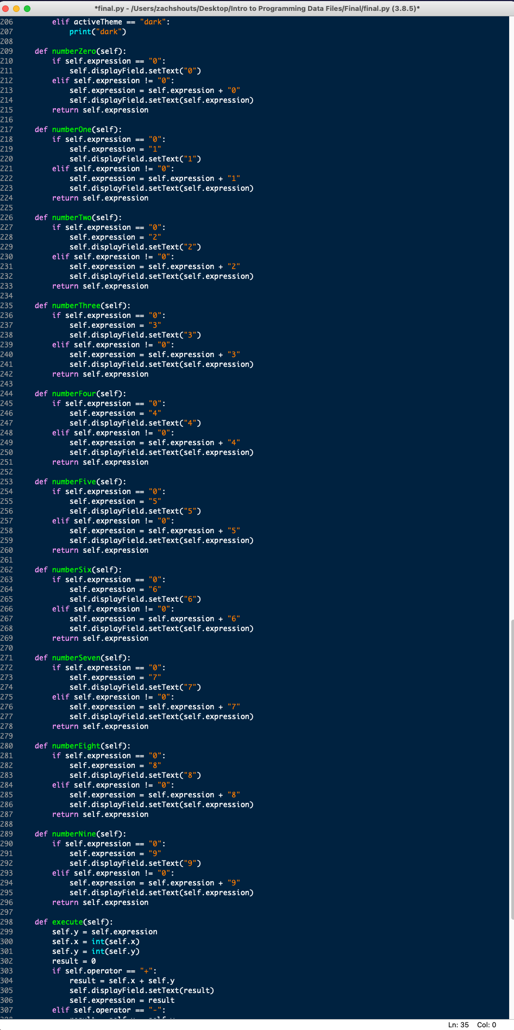Click the line 'self.displayField.setText(result)'
The image size is (514, 1030).
142,990
